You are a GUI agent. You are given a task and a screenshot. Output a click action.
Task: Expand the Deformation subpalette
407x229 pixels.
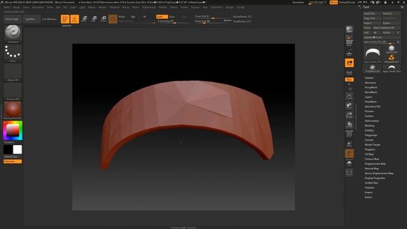point(371,121)
